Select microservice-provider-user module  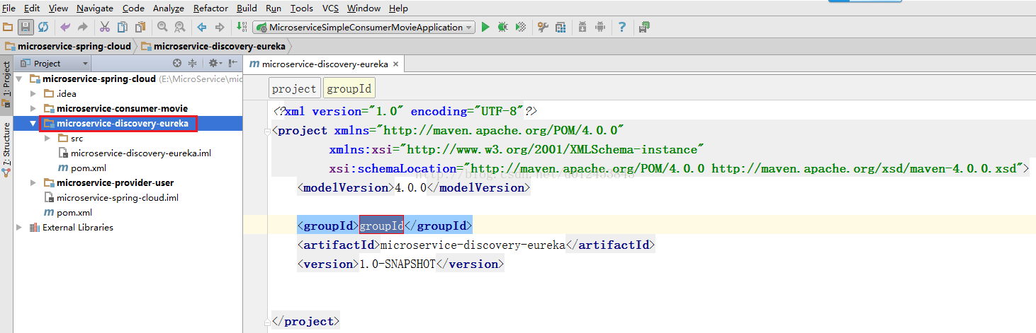115,182
